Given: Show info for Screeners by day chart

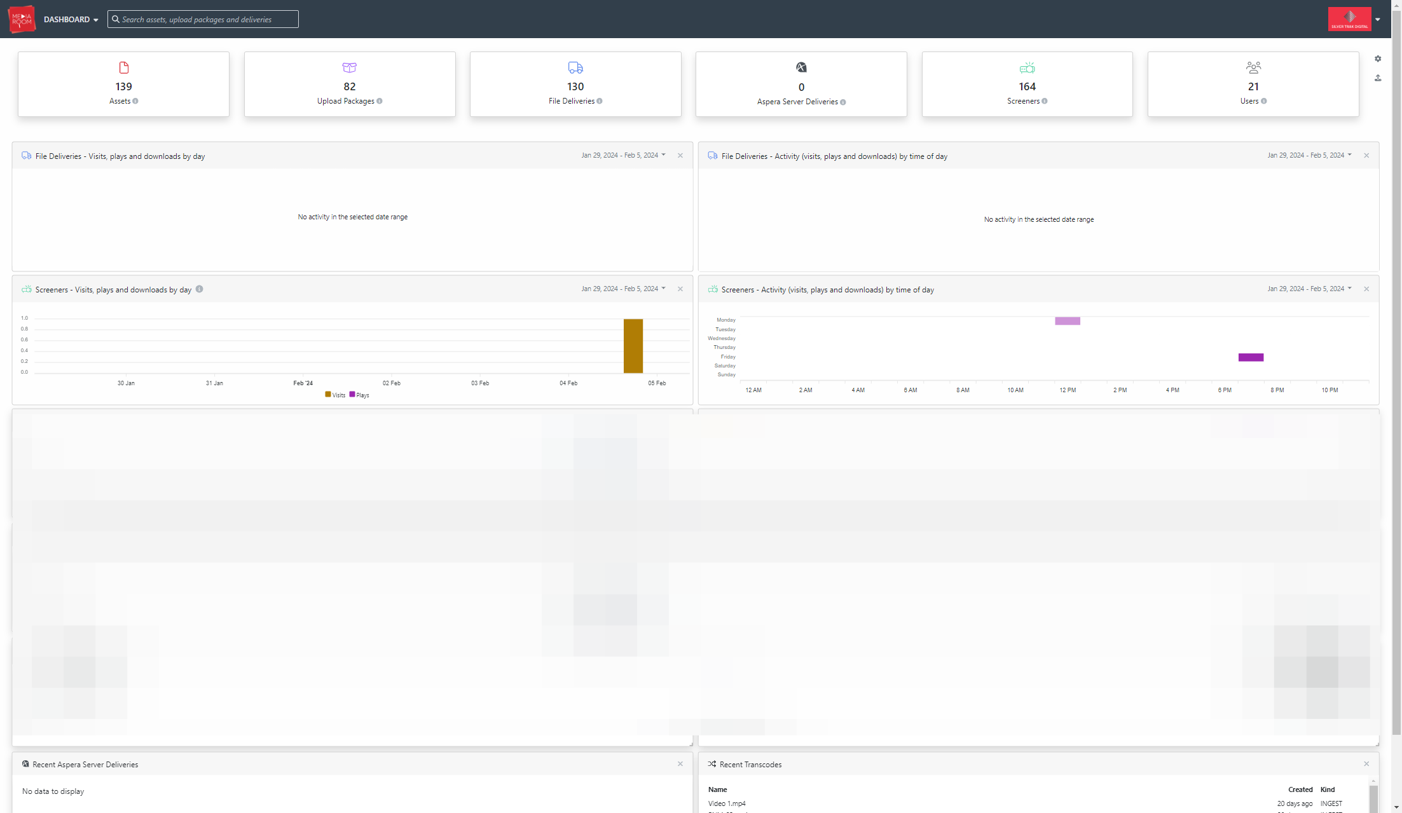Looking at the screenshot, I should (x=200, y=289).
